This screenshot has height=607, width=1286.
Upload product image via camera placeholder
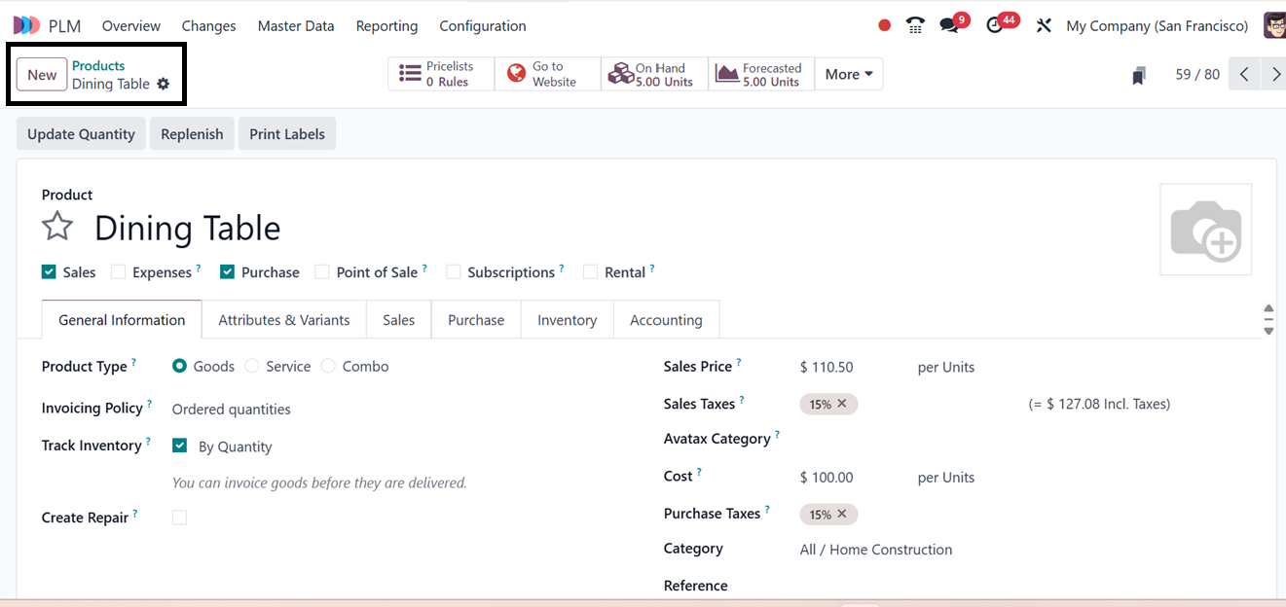1205,230
